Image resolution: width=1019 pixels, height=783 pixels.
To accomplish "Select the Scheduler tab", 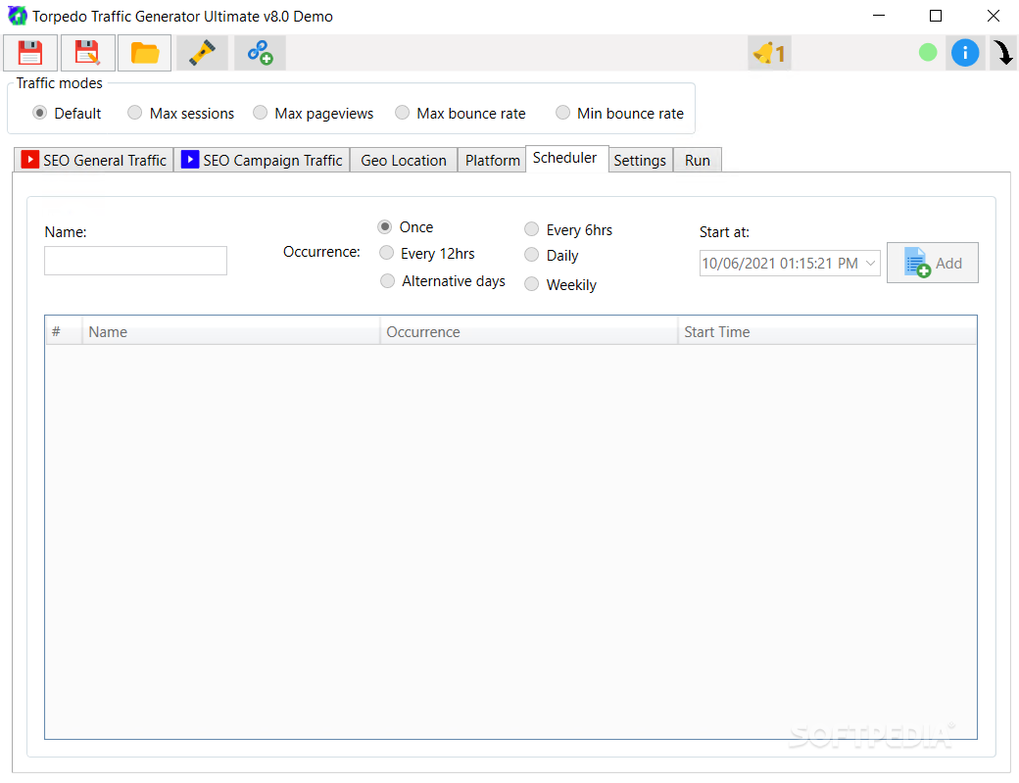I will [564, 158].
